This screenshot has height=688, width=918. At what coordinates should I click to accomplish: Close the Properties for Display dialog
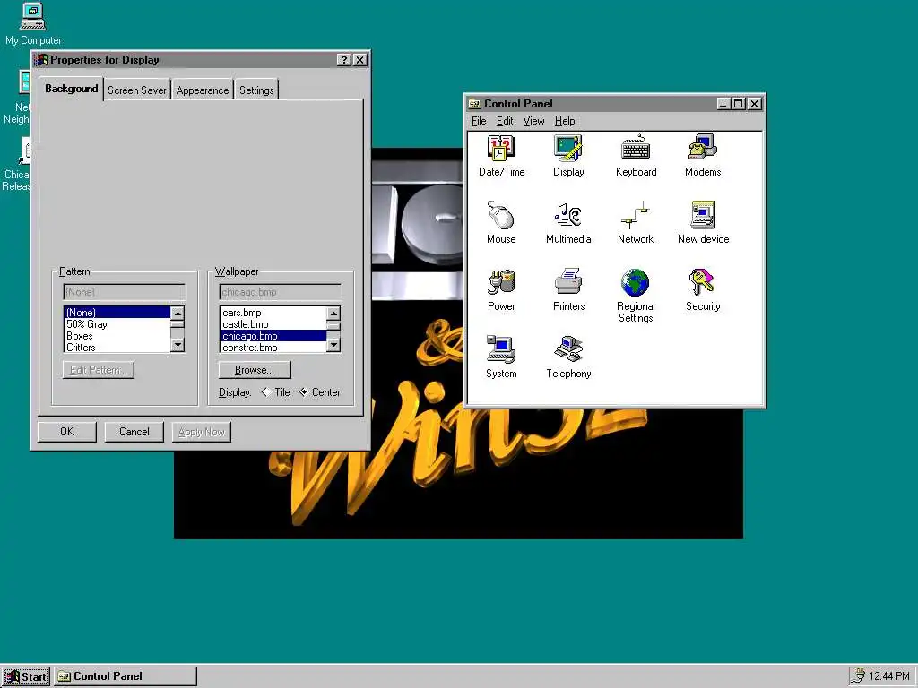click(360, 60)
